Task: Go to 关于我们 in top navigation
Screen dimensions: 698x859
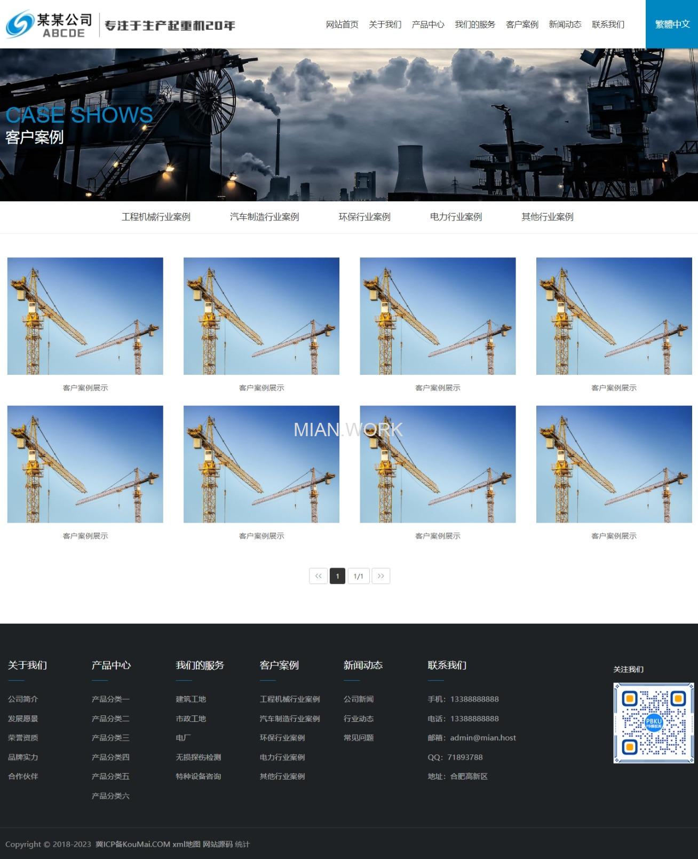Action: point(385,25)
